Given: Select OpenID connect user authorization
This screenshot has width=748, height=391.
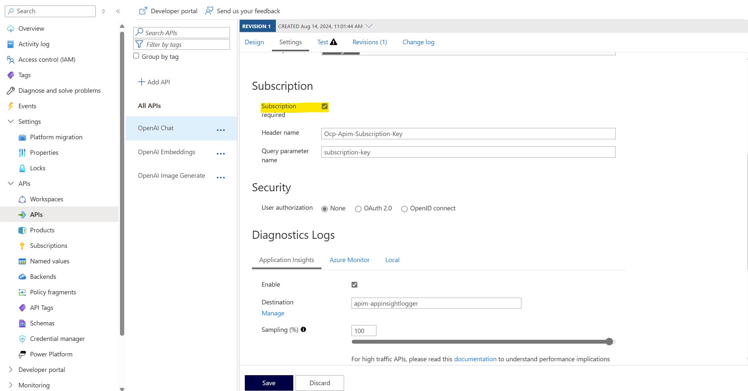Looking at the screenshot, I should click(404, 209).
